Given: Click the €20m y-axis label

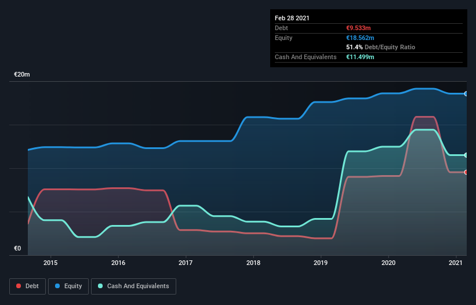Looking at the screenshot, I should pyautogui.click(x=22, y=74).
